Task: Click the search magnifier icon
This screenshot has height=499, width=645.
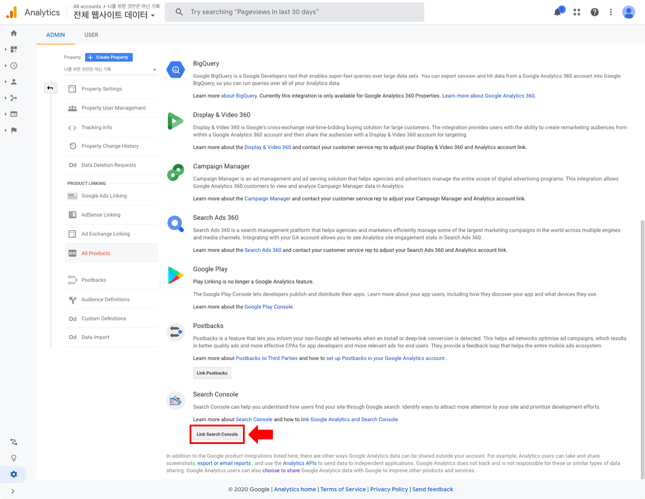Action: pyautogui.click(x=179, y=12)
